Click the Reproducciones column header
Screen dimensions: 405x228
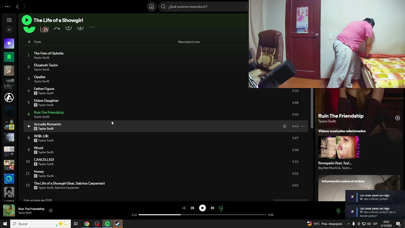point(189,42)
